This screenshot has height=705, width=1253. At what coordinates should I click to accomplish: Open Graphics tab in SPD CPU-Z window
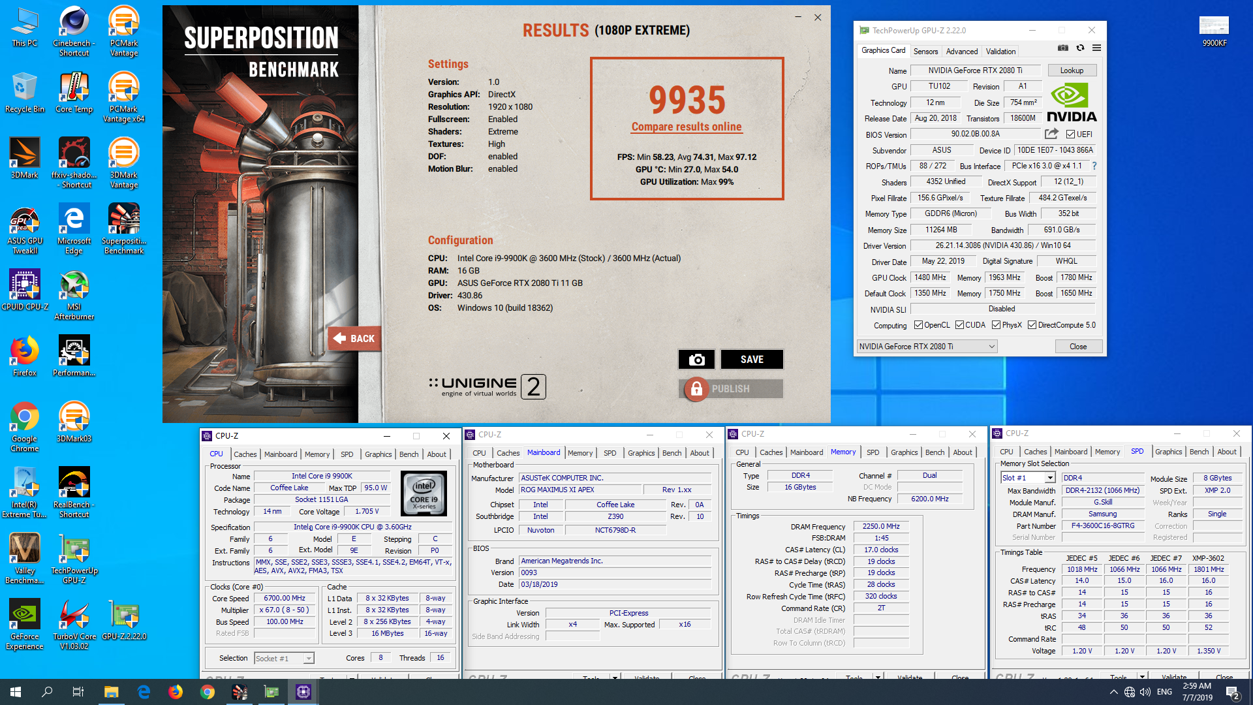[x=1168, y=452]
